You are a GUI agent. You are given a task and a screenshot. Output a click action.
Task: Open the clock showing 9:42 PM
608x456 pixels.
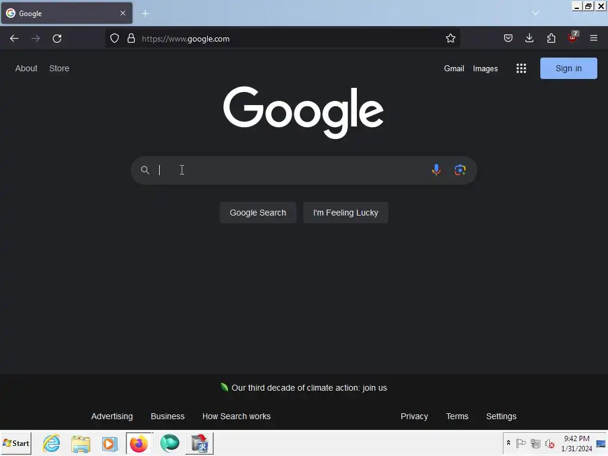click(577, 443)
